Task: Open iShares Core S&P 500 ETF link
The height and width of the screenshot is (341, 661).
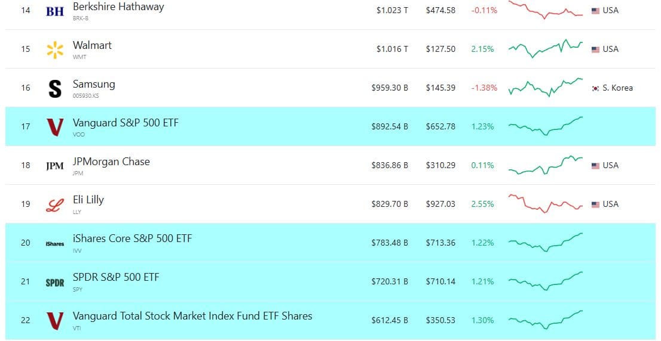Action: coord(132,238)
